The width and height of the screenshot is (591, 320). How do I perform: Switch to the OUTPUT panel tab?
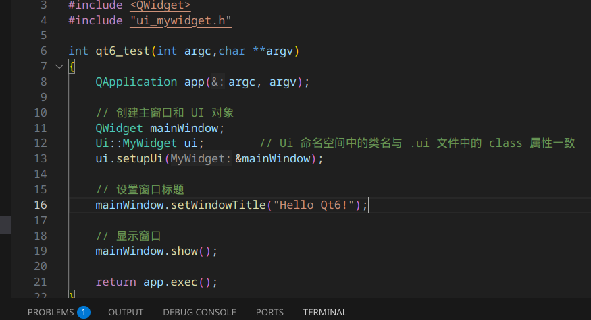click(126, 312)
